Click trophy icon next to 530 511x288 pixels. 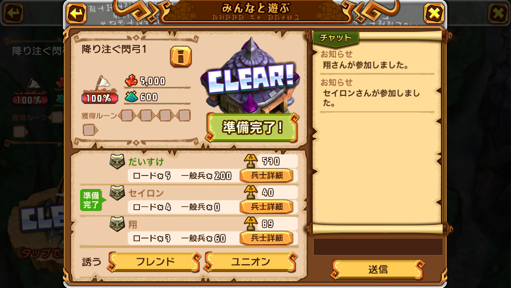tap(251, 161)
